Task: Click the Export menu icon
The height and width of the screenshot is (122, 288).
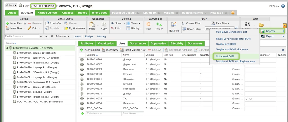Action: click(x=263, y=36)
